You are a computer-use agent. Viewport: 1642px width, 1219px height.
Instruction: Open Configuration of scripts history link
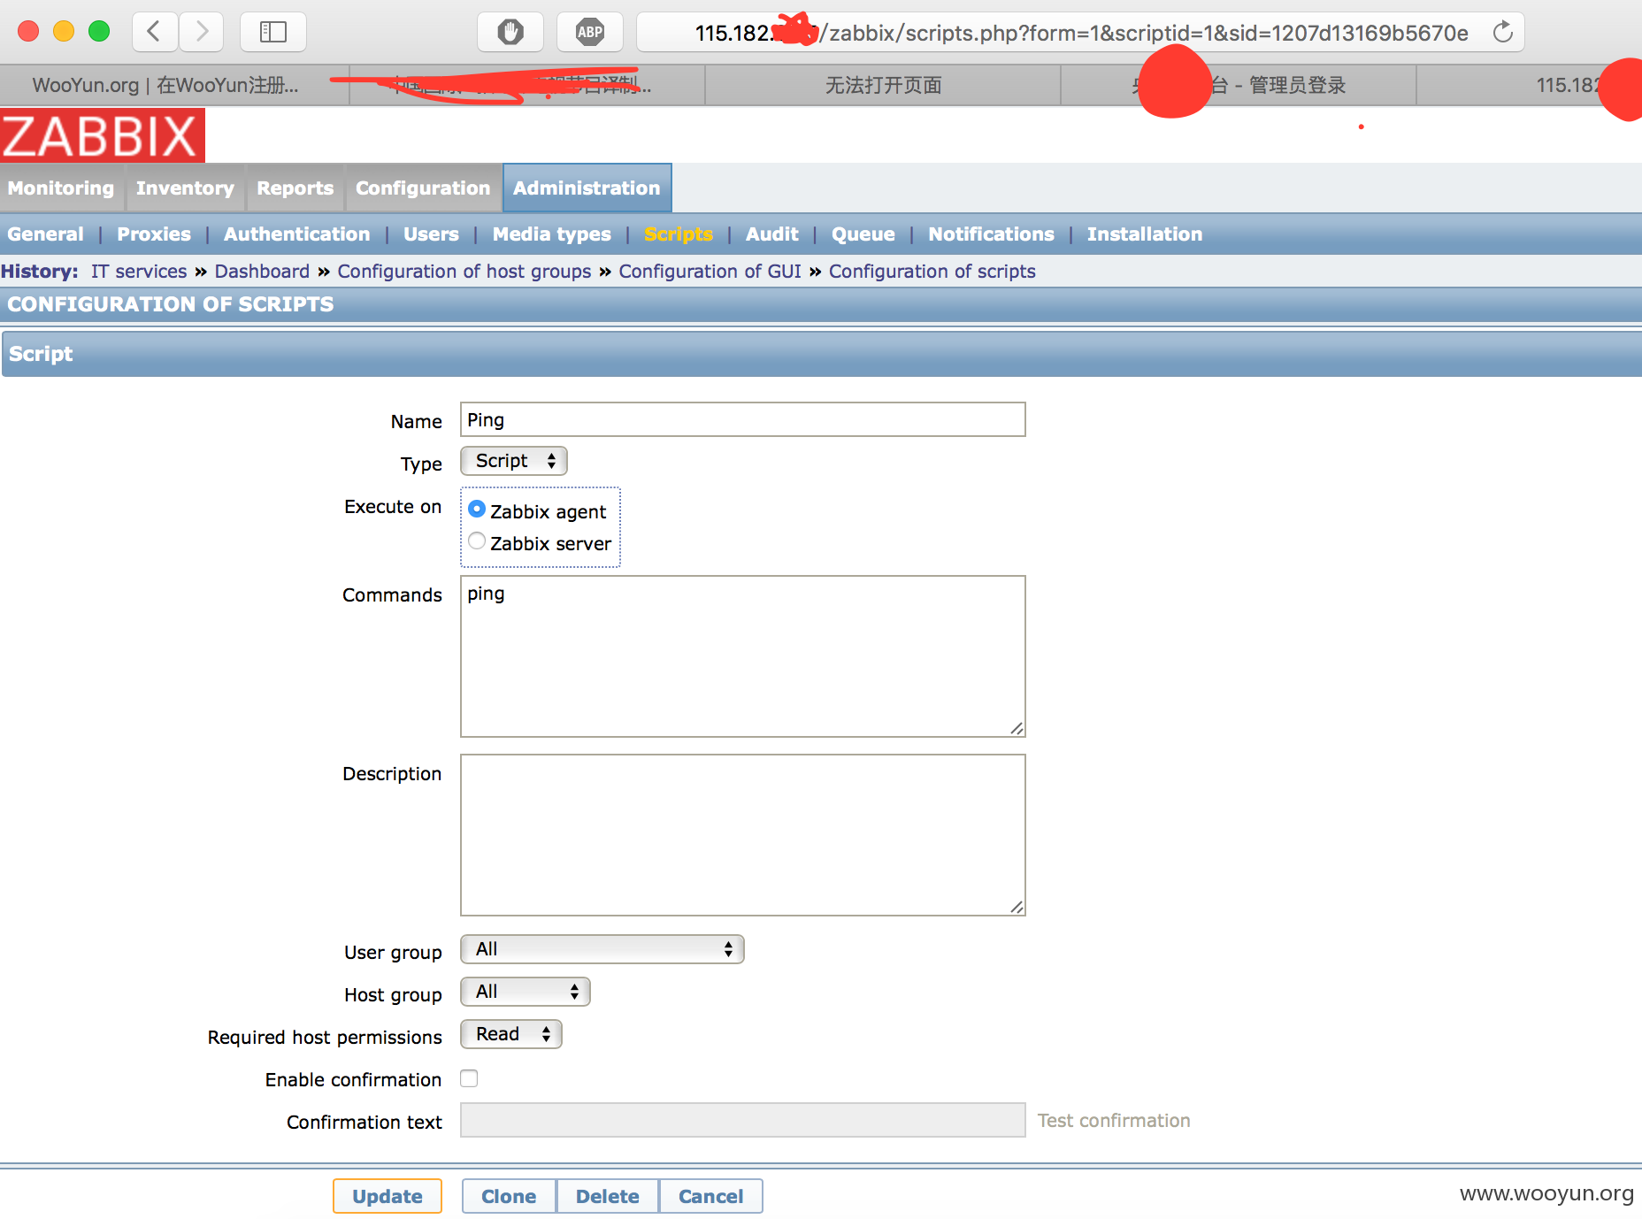(932, 272)
